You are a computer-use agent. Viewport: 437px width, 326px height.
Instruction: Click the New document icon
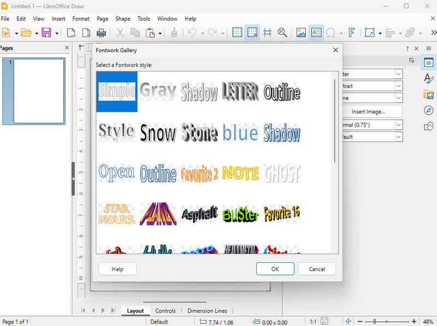6,33
